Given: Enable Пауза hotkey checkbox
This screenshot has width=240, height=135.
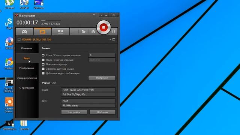Looking at the screenshot, I should (x=43, y=60).
